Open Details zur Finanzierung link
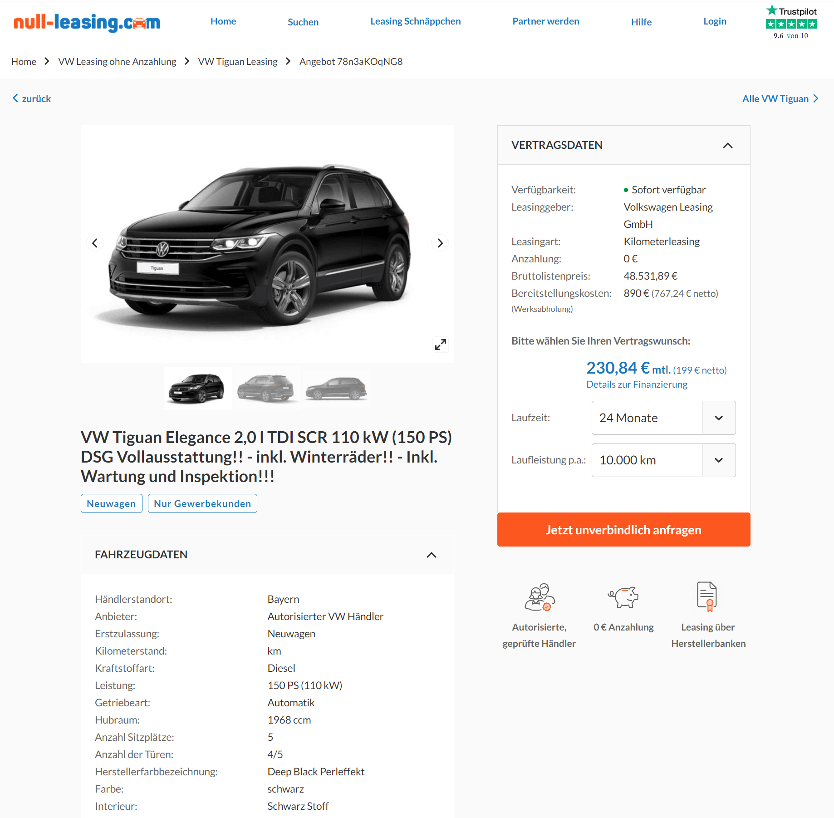The image size is (834, 818). pos(637,384)
